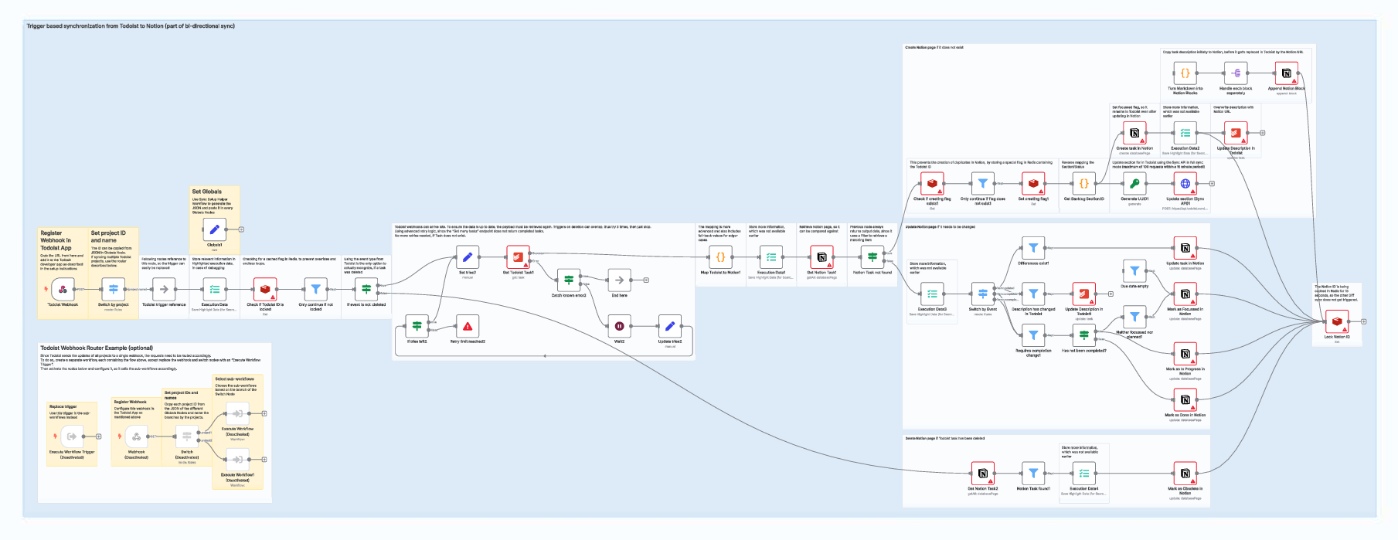Open the Update tries2 node
Screen dimensions: 1398x540
coord(670,326)
